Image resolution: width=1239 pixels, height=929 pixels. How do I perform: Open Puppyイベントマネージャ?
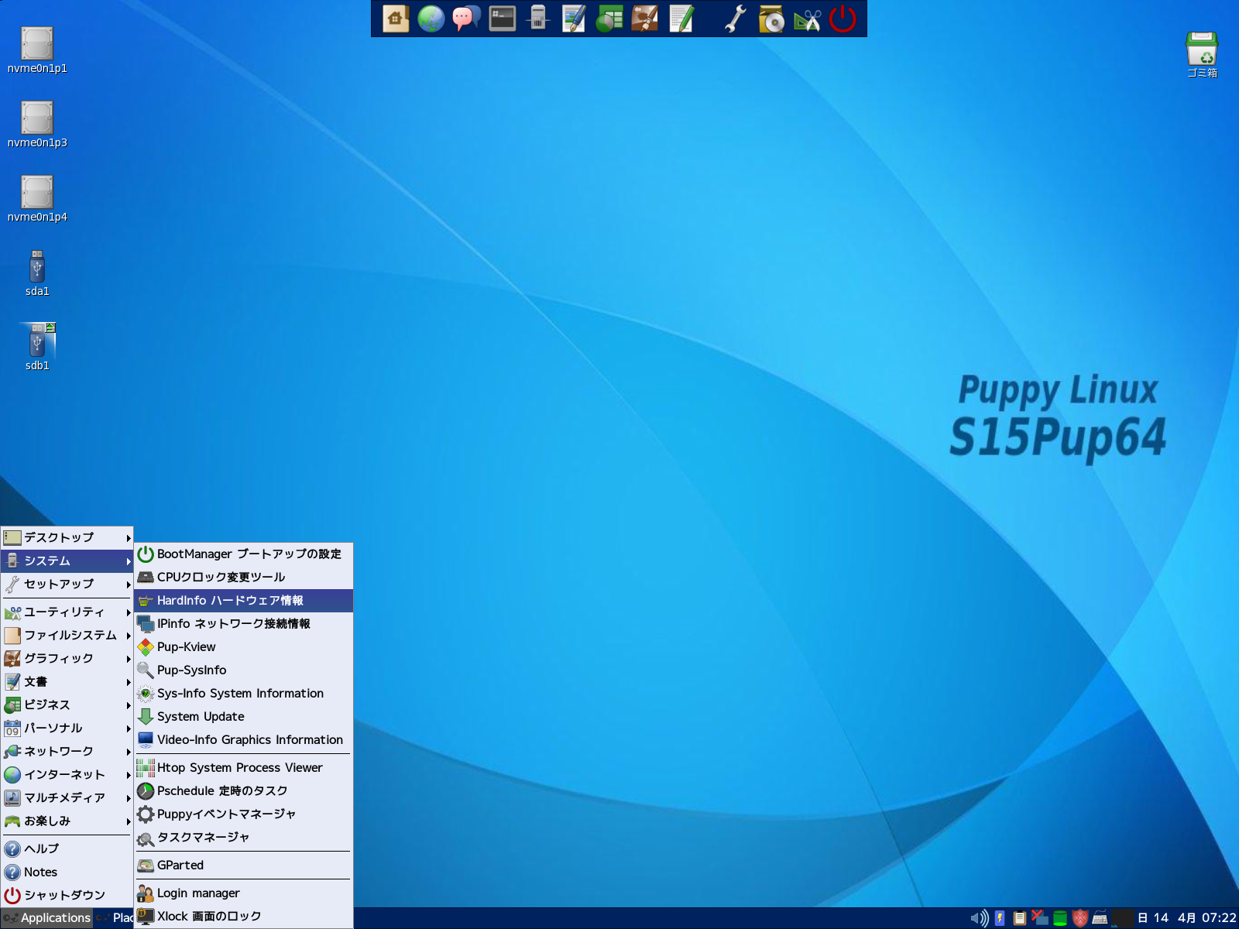(x=244, y=814)
